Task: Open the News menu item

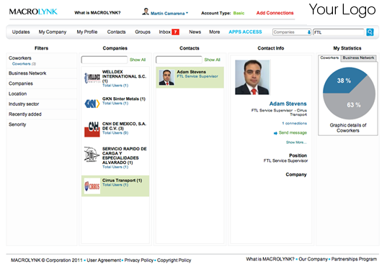Action: 195,32
